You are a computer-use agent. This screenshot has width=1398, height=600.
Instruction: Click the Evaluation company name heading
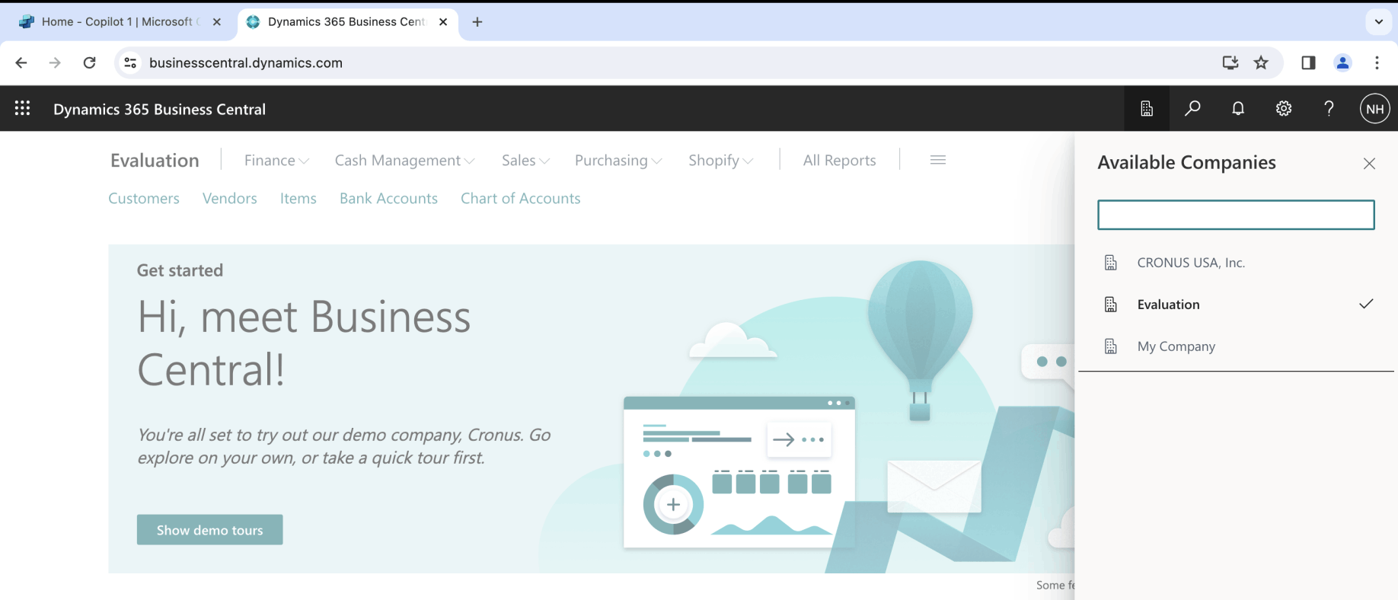155,160
